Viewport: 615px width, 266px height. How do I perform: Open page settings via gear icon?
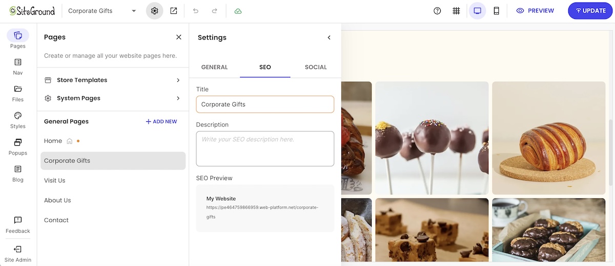[154, 11]
